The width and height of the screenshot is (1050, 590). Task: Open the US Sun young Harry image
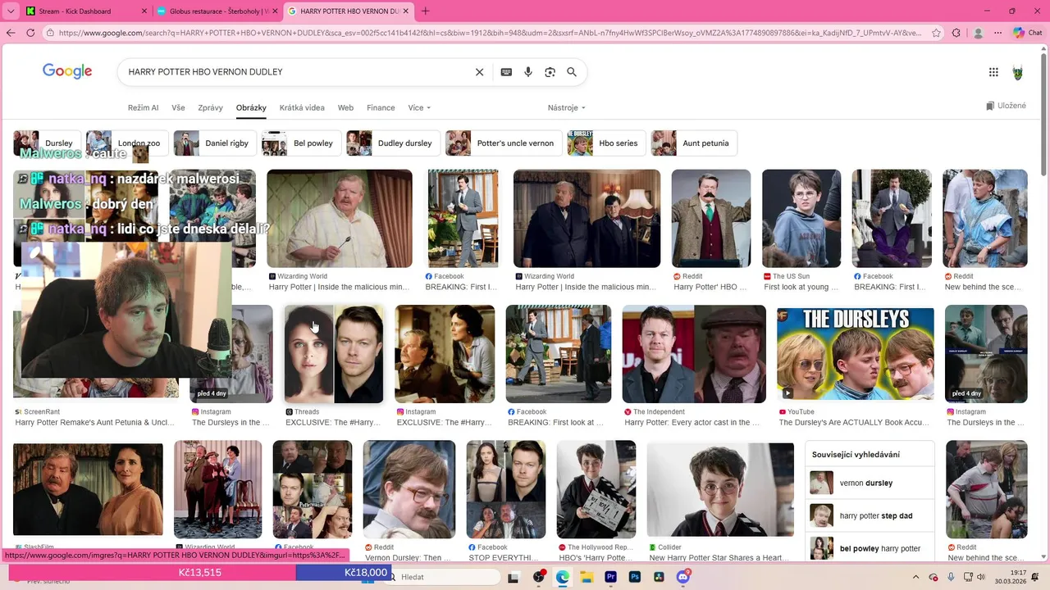pyautogui.click(x=801, y=219)
